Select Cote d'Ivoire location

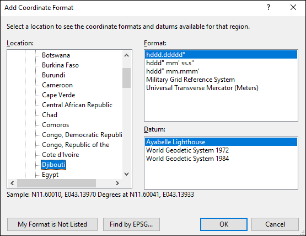[x=60, y=155]
